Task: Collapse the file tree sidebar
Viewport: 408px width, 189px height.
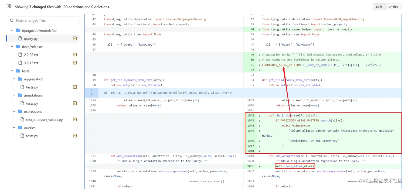Action: 9,6
